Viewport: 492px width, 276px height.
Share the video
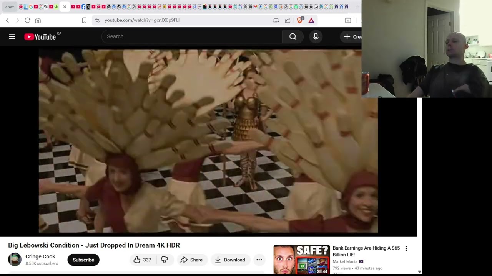coord(191,260)
